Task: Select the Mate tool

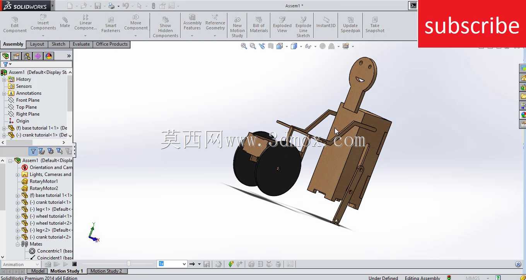Action: tap(65, 22)
